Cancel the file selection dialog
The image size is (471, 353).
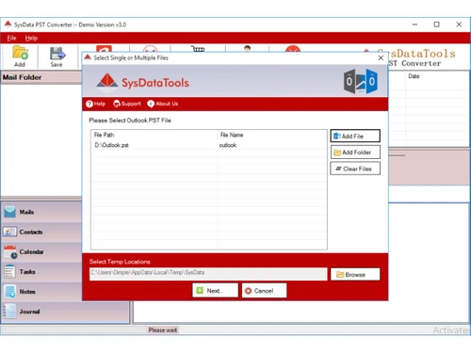coord(264,291)
